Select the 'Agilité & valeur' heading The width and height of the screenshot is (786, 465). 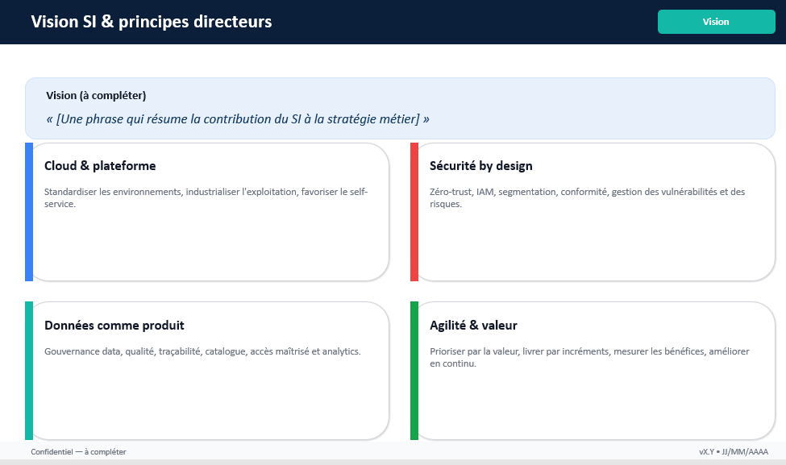pyautogui.click(x=473, y=326)
